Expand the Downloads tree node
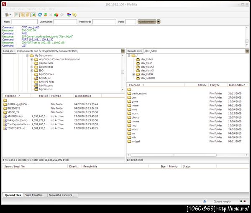Image resolution: width=251 pixels, height=213 pixels. pyautogui.click(x=32, y=67)
